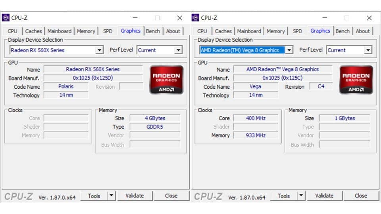Viewport: 381px width, 214px height.
Task: Click empty Memory Type field in right window
Action: tap(345, 127)
